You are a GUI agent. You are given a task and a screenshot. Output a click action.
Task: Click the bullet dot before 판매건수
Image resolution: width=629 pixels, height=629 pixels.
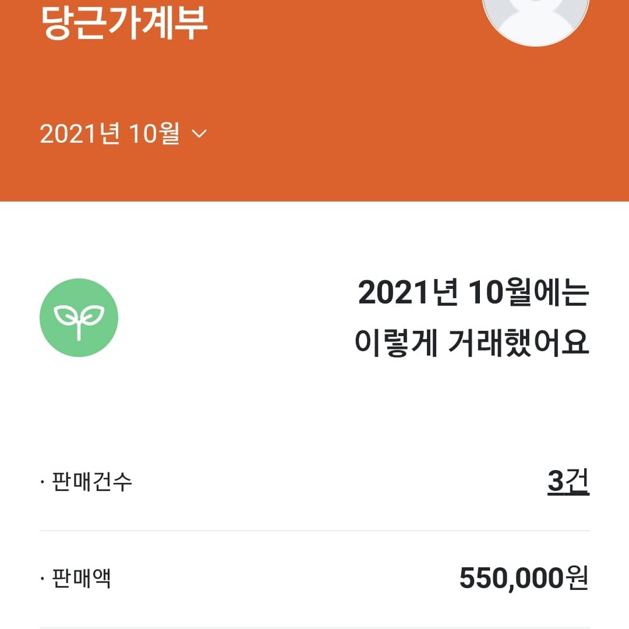pos(43,483)
